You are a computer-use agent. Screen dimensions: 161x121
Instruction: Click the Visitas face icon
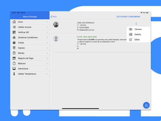click(x=14, y=43)
